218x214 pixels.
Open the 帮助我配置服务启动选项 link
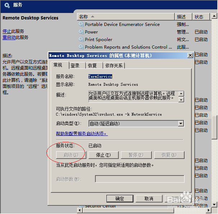82,134
